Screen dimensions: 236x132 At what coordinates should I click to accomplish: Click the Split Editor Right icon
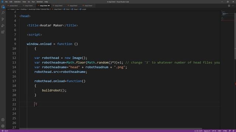click(229, 6)
